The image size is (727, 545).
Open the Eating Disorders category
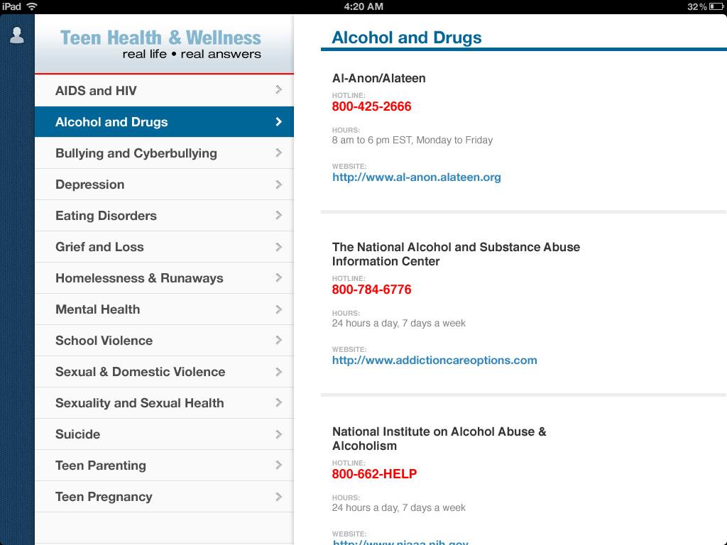[164, 216]
